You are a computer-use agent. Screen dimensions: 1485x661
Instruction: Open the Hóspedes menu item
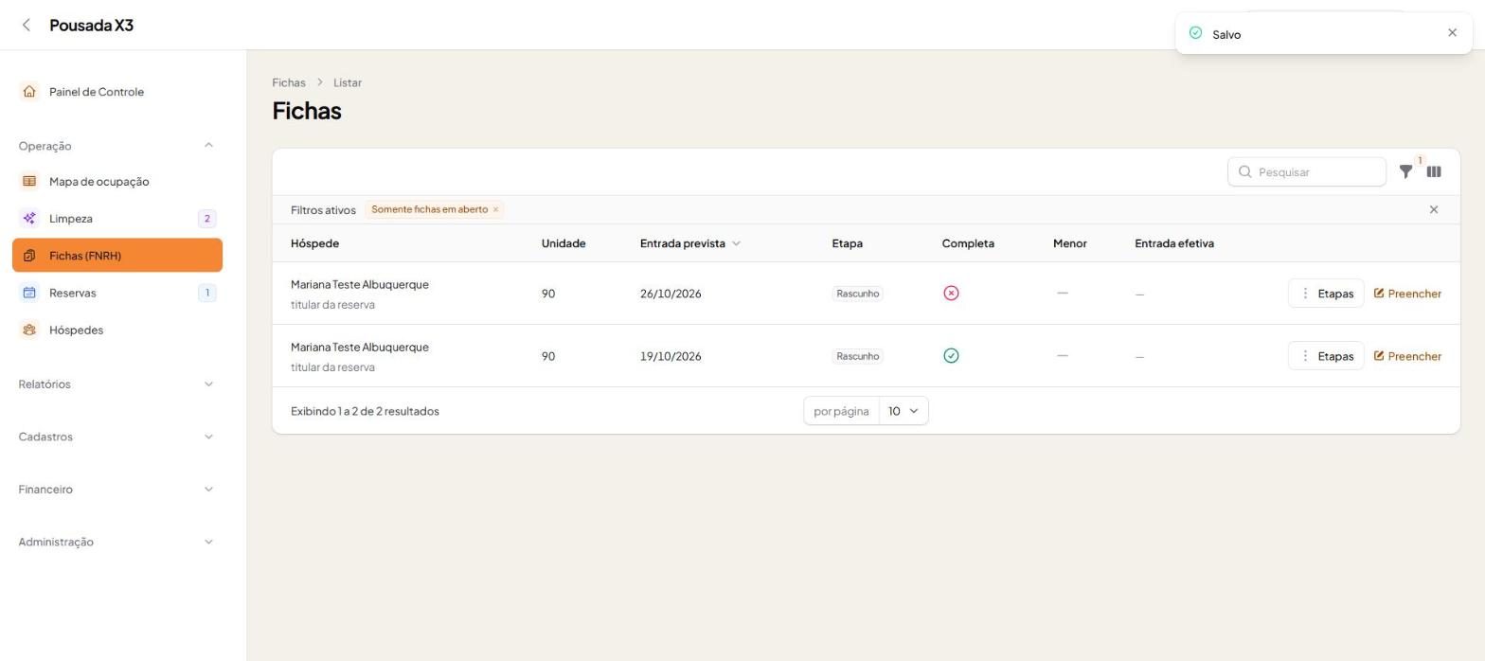click(117, 330)
